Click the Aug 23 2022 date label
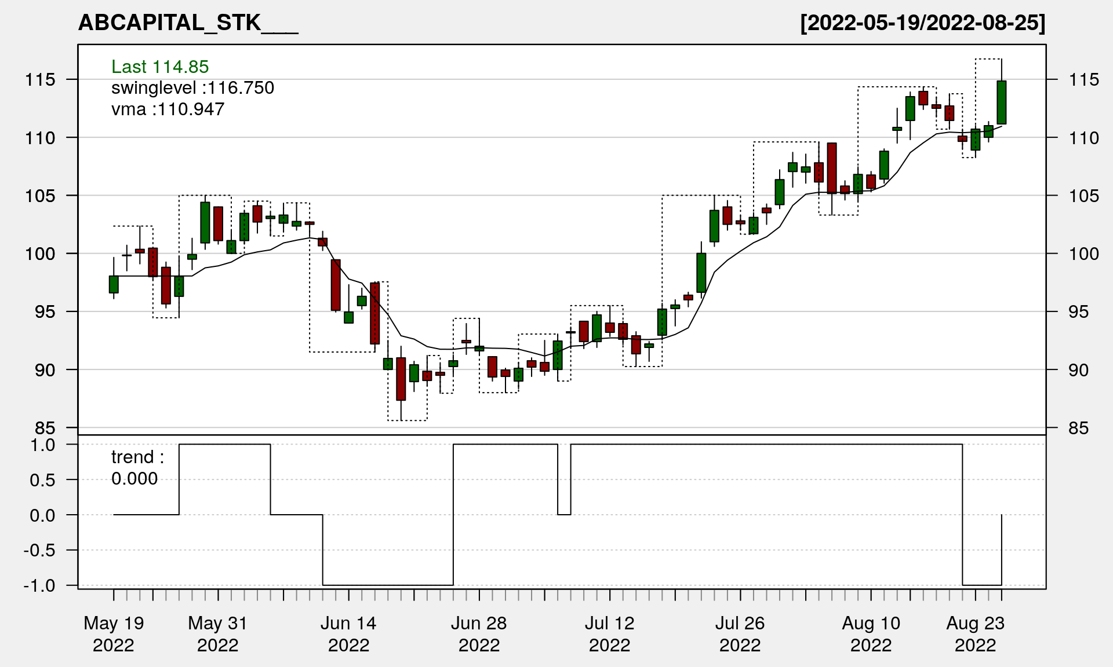This screenshot has width=1113, height=667. (x=975, y=633)
